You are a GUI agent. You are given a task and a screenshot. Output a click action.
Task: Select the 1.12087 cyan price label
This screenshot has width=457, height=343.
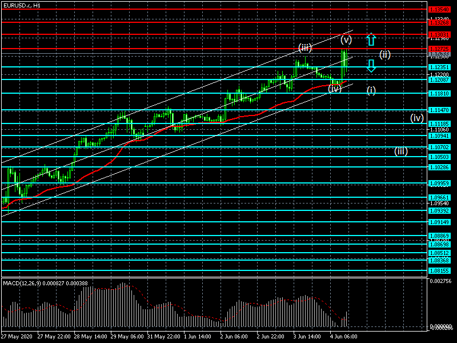439,79
